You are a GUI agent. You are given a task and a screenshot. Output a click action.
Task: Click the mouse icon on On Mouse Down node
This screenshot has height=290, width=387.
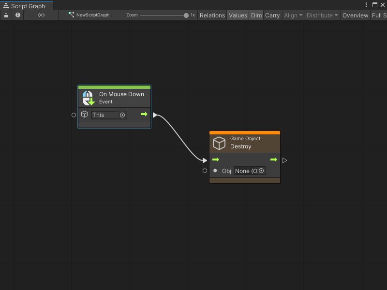click(87, 97)
